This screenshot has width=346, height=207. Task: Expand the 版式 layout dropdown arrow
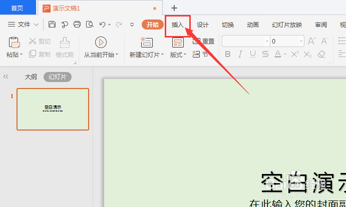click(x=185, y=54)
